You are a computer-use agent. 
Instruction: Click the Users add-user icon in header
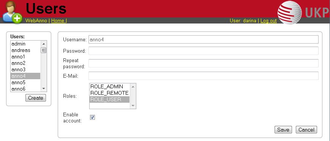(12, 12)
